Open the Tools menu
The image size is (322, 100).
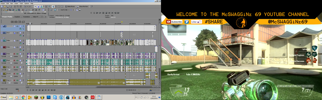pos(21,3)
